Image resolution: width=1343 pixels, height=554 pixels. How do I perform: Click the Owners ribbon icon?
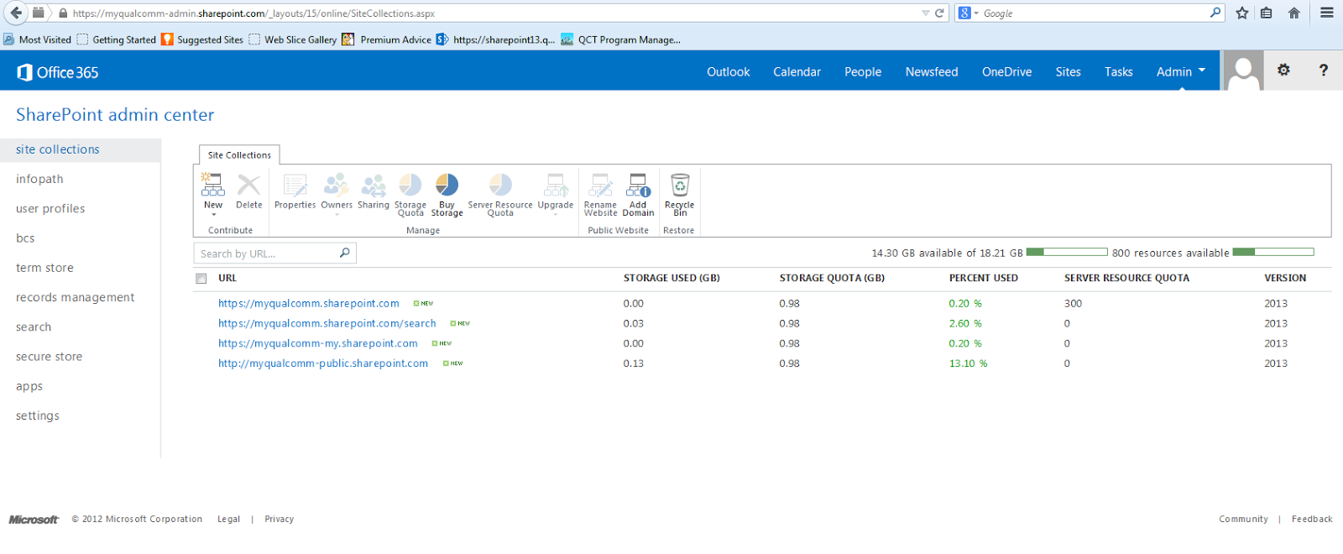(337, 185)
